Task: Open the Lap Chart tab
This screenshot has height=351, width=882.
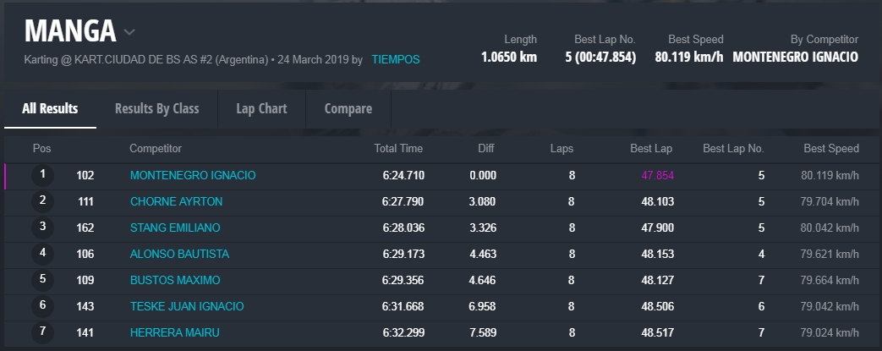Action: (261, 108)
